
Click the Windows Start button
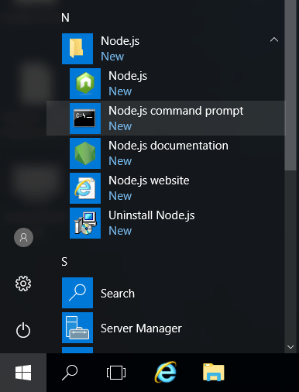(x=23, y=373)
